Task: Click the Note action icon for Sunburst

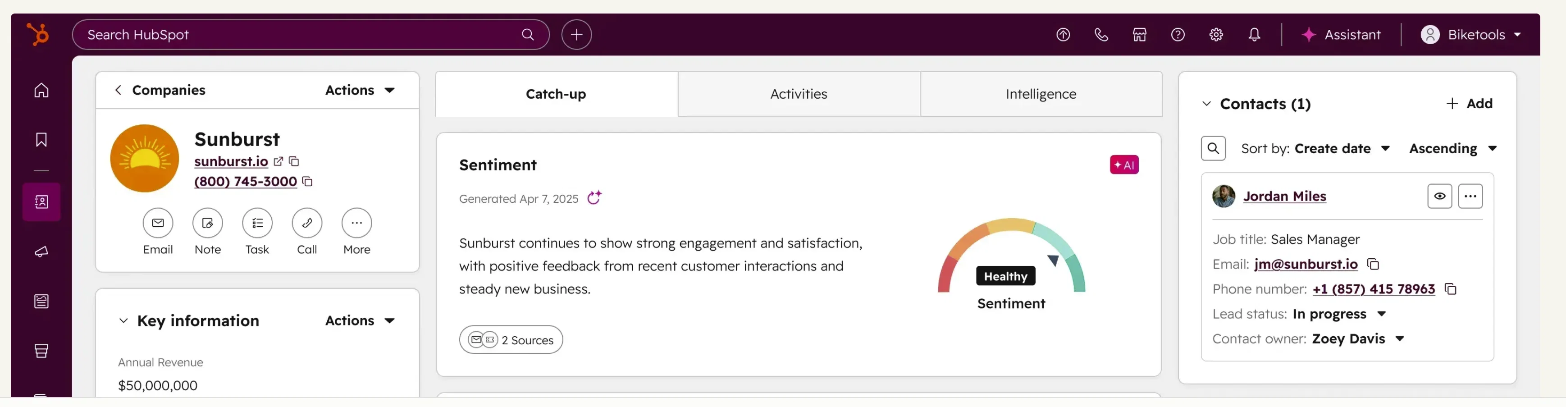Action: point(207,223)
